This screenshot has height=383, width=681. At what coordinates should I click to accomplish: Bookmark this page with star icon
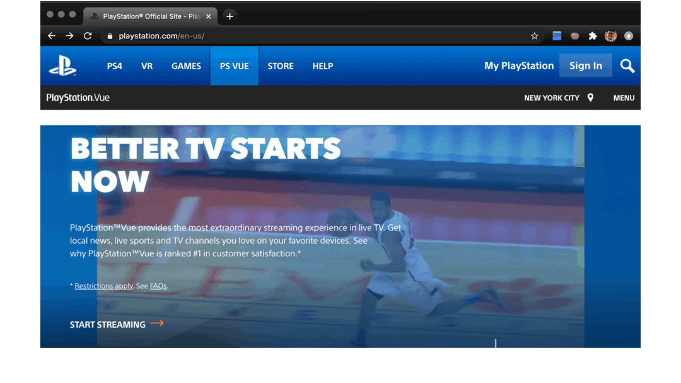tap(534, 36)
